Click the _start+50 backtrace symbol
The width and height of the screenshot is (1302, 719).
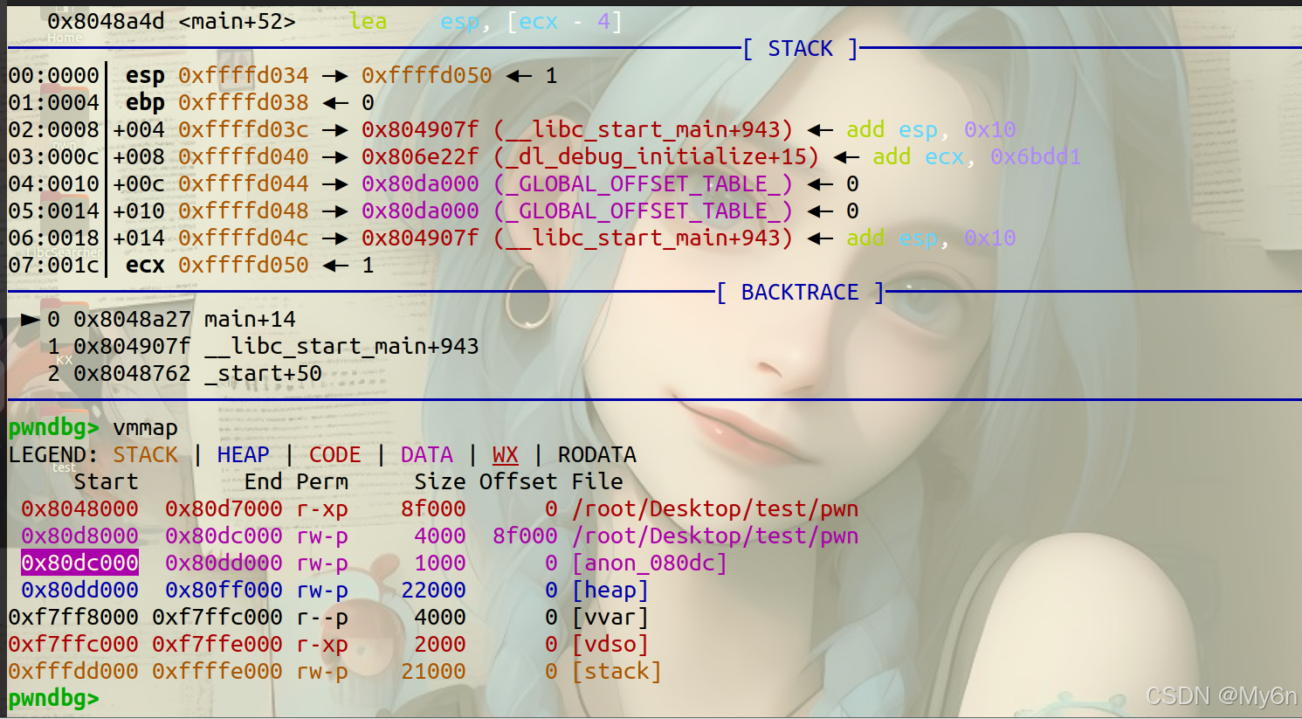263,374
